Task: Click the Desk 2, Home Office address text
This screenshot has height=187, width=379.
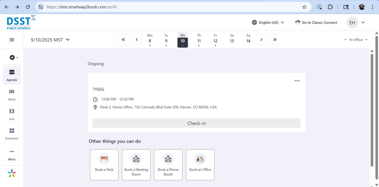Action: (x=158, y=107)
